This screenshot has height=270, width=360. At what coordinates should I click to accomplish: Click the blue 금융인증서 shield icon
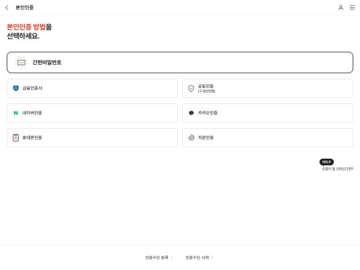(x=16, y=88)
